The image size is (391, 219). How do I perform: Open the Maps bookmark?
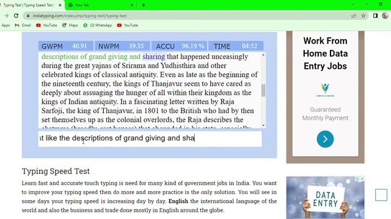click(70, 26)
